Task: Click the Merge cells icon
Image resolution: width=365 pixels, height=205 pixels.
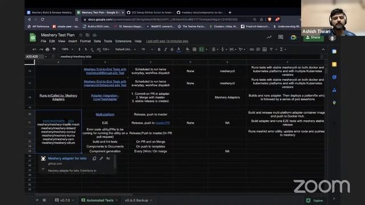Action: click(x=201, y=50)
